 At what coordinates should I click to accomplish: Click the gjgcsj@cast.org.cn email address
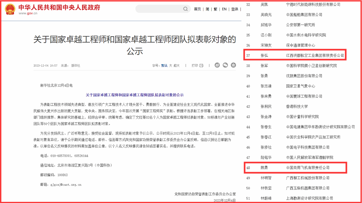coord(66,184)
